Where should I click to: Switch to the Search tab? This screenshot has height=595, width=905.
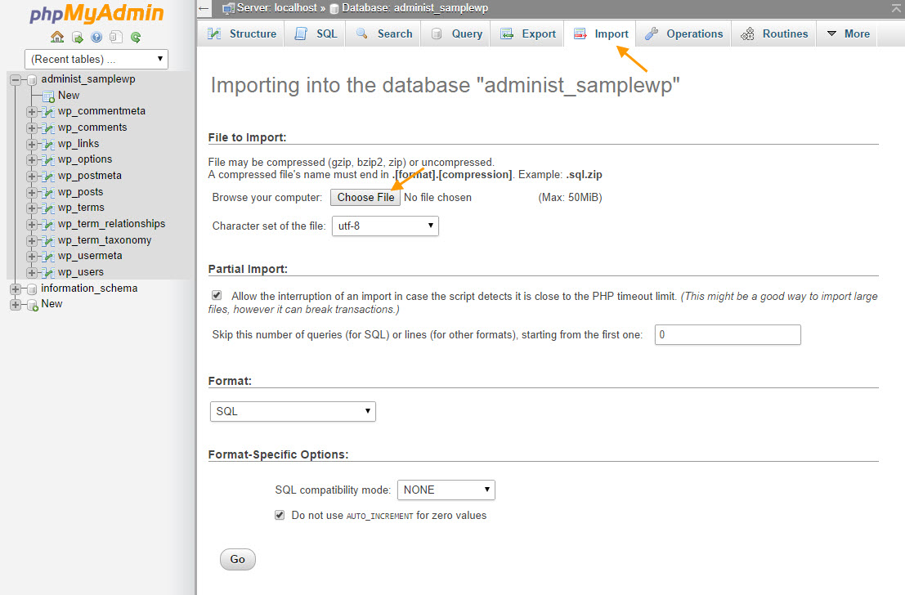tap(383, 34)
